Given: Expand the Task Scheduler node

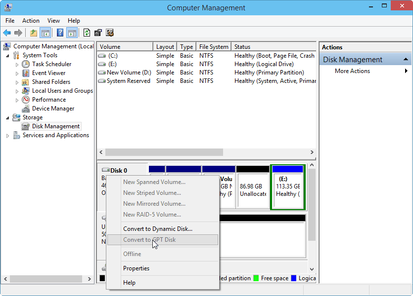Looking at the screenshot, I should (17, 65).
